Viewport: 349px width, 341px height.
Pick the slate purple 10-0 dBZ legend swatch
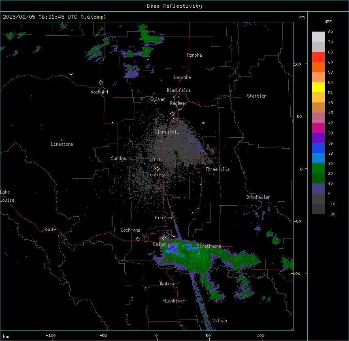click(x=318, y=189)
